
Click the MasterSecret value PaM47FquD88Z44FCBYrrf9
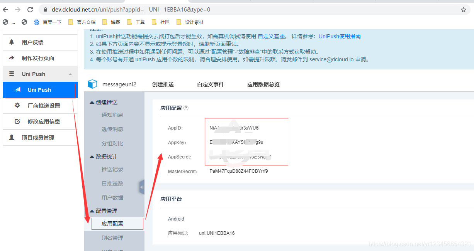[x=239, y=171]
